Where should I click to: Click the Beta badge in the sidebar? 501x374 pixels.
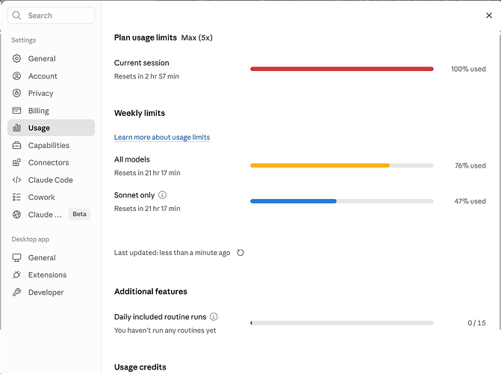(80, 214)
